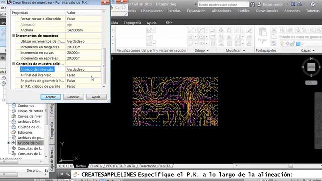322x181 pixels.
Task: Open the Perfiles ribbon menu
Action: coord(244,11)
